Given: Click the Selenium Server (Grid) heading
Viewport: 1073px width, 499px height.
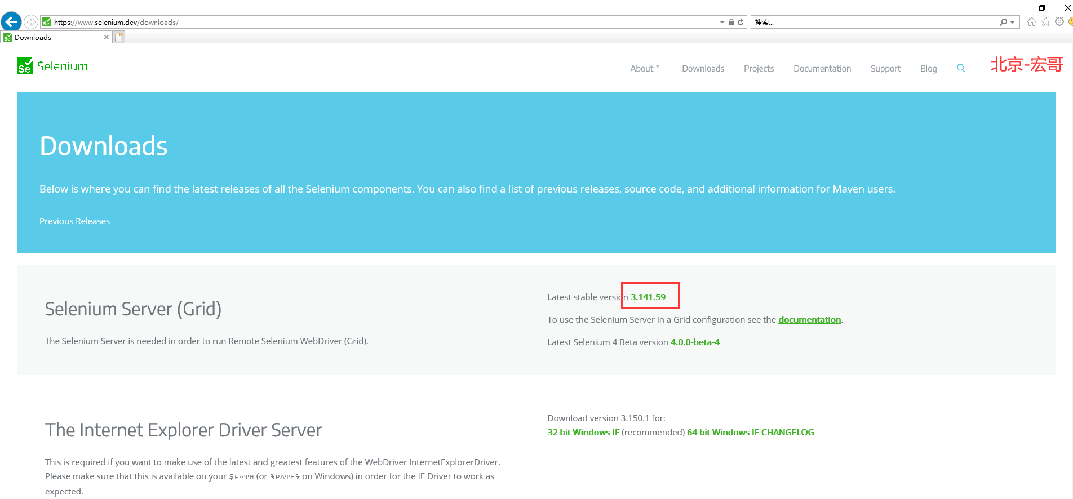Looking at the screenshot, I should (x=133, y=309).
